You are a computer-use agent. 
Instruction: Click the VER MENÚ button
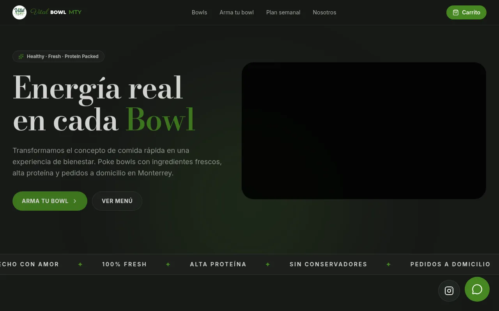tap(117, 201)
